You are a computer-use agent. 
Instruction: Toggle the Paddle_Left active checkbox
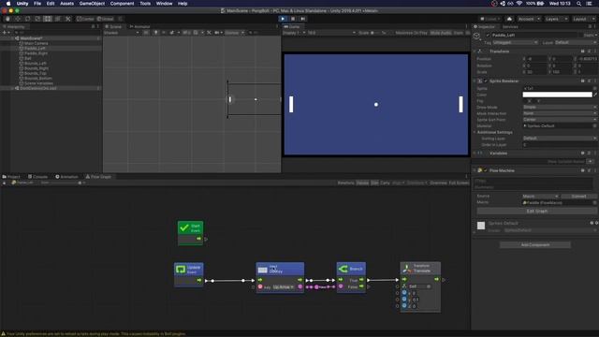[488, 36]
